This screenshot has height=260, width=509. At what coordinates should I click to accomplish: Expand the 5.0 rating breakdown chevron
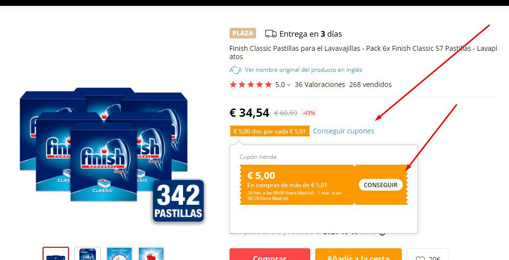289,85
